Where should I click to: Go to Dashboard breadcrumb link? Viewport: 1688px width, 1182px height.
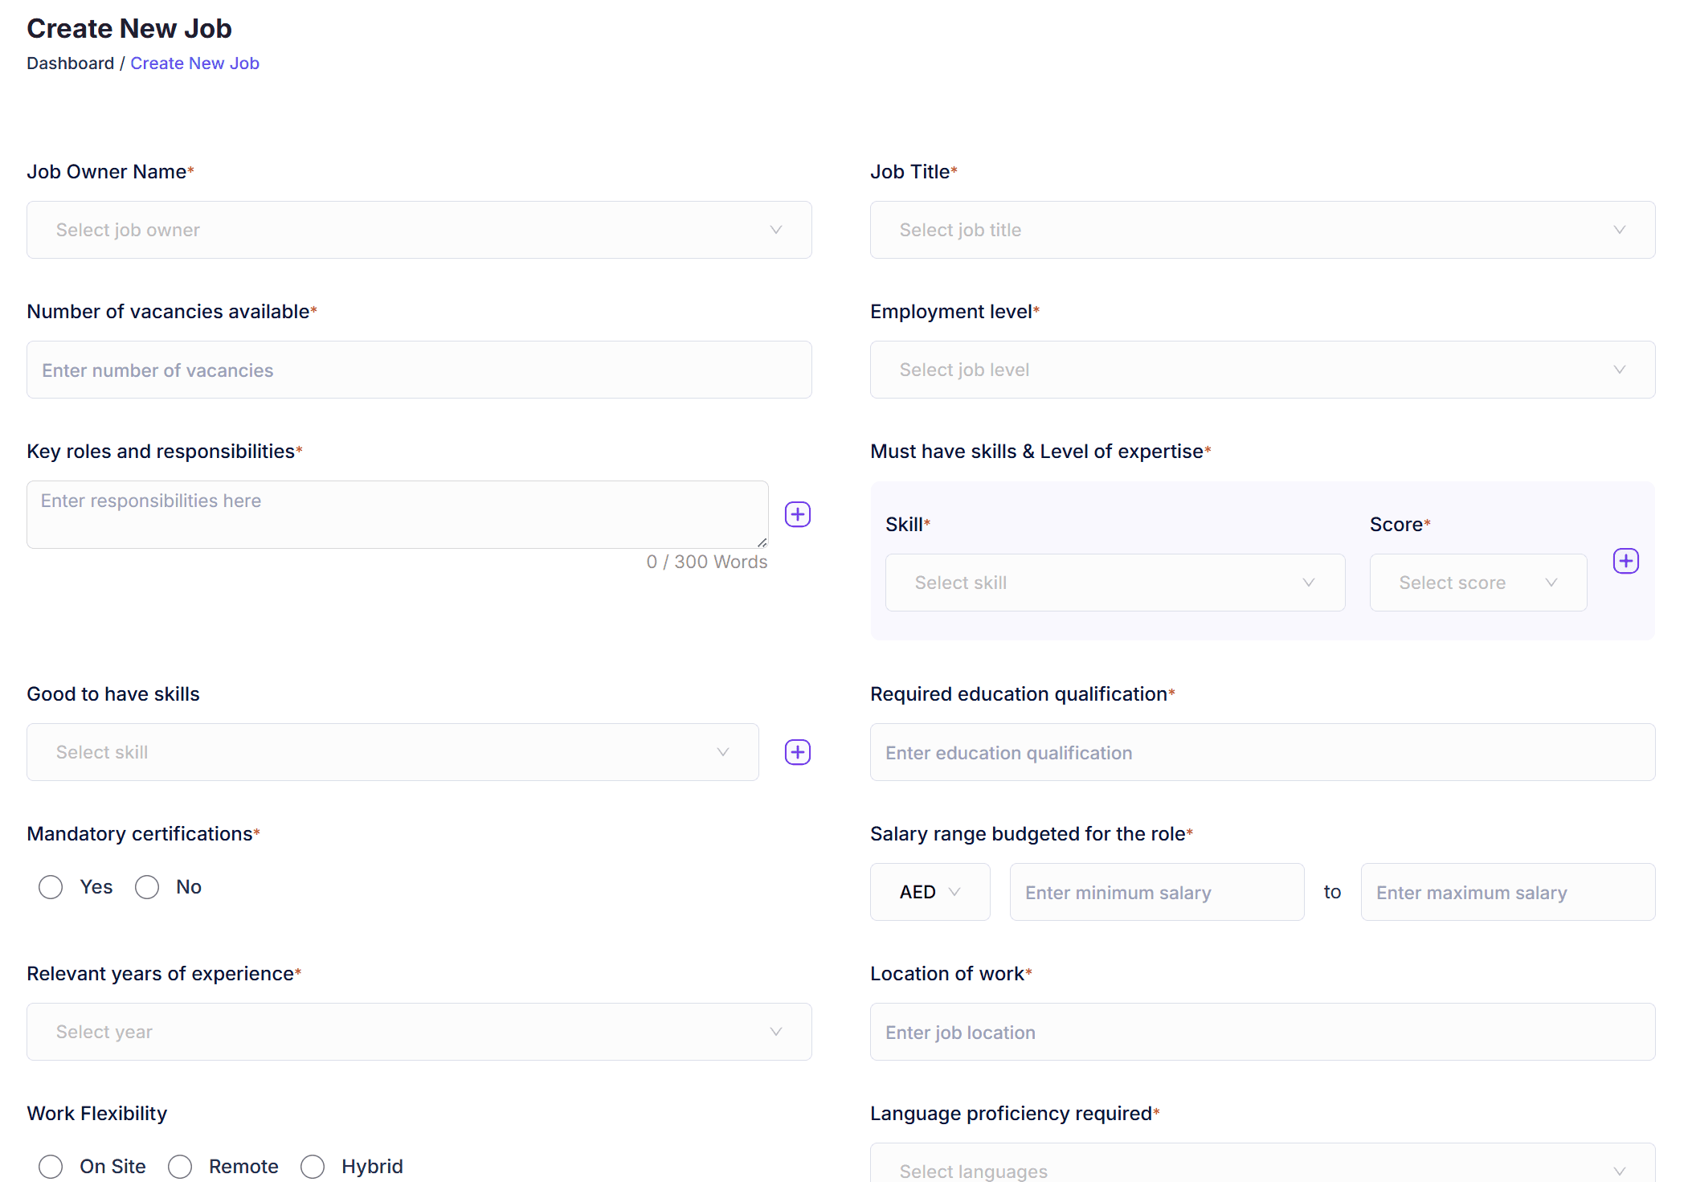pos(70,63)
